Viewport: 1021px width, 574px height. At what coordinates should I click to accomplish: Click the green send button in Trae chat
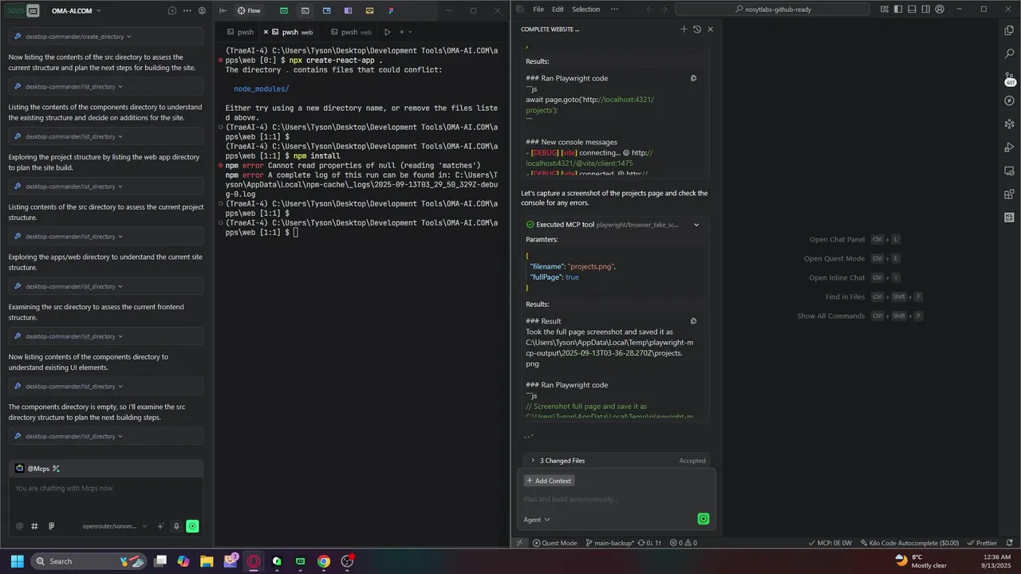(192, 526)
